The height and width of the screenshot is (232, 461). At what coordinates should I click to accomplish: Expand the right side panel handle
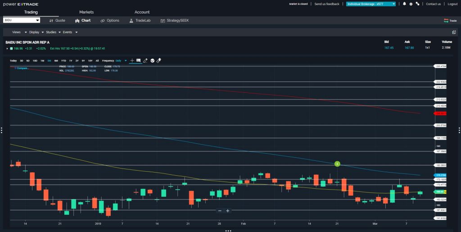tap(460, 130)
